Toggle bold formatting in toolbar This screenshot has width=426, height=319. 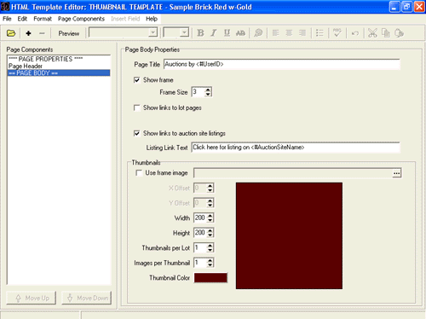pyautogui.click(x=200, y=33)
